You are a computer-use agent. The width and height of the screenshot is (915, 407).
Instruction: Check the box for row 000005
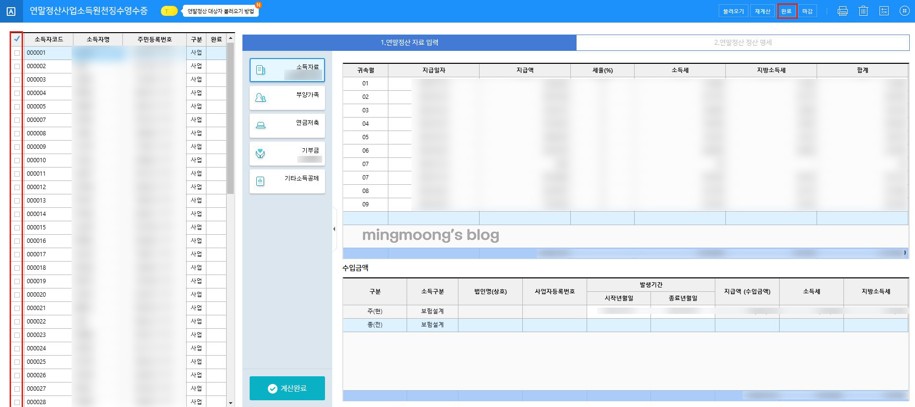tap(17, 107)
